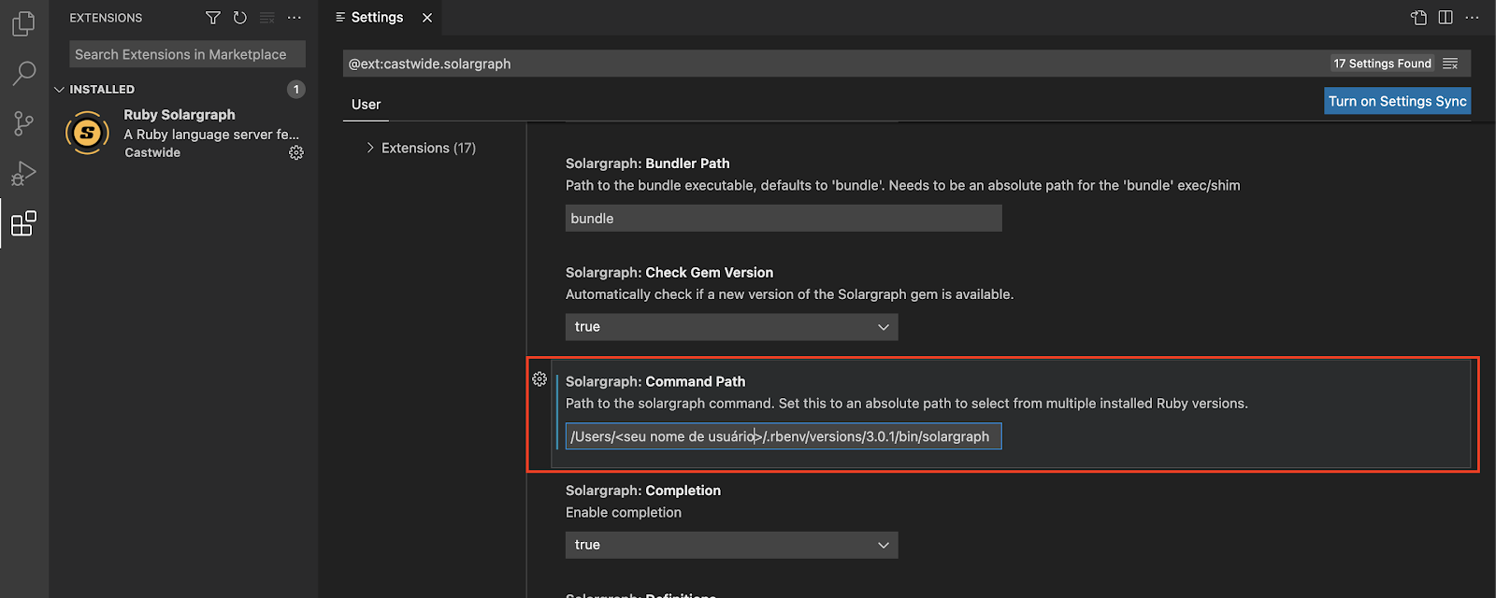Select the User settings tab
The height and width of the screenshot is (598, 1496).
(366, 105)
